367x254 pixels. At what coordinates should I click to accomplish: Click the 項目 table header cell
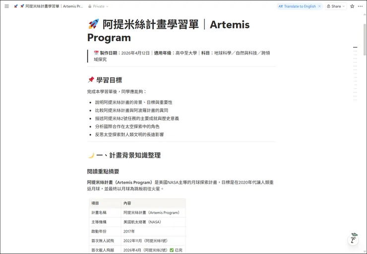105,203
